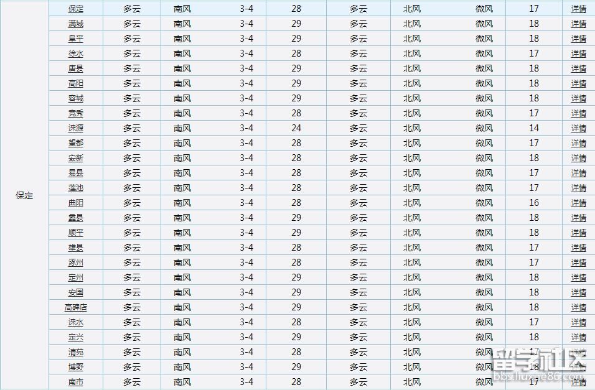Open the 曲阳 weather link
This screenshot has height=390, width=595.
click(75, 203)
